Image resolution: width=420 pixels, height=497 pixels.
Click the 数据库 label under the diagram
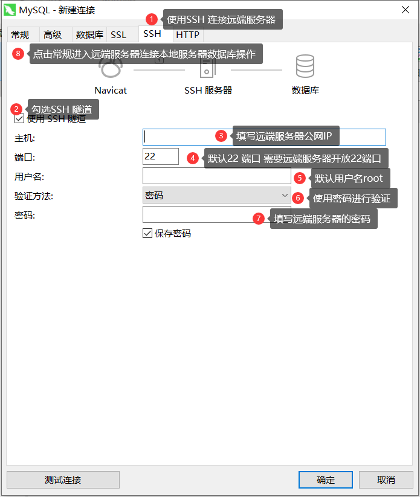point(305,91)
